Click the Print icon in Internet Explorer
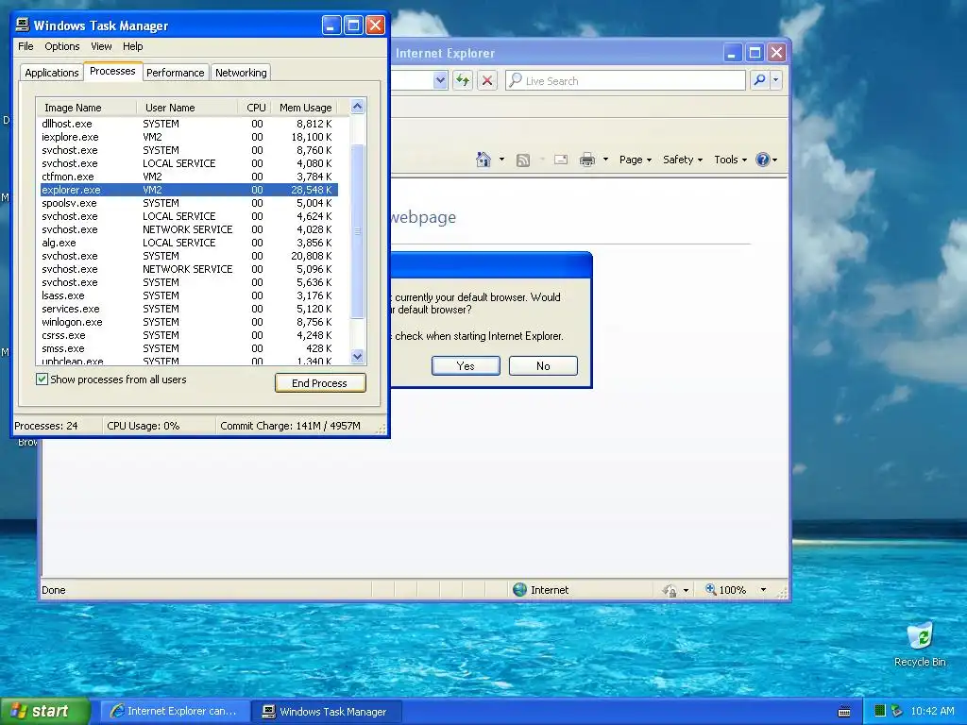This screenshot has width=967, height=725. [x=587, y=160]
